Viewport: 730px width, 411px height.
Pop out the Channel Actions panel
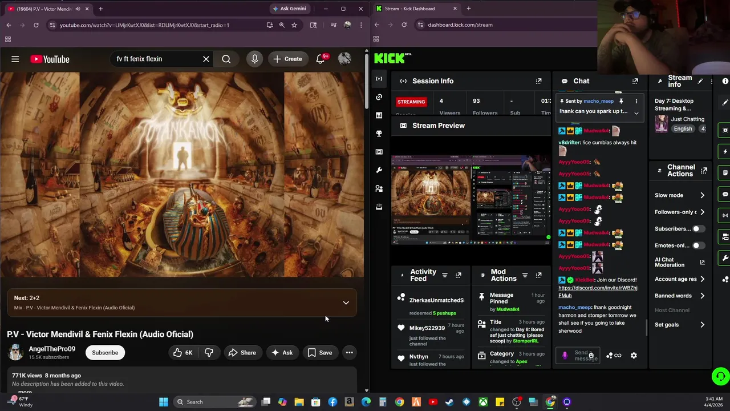pos(704,170)
